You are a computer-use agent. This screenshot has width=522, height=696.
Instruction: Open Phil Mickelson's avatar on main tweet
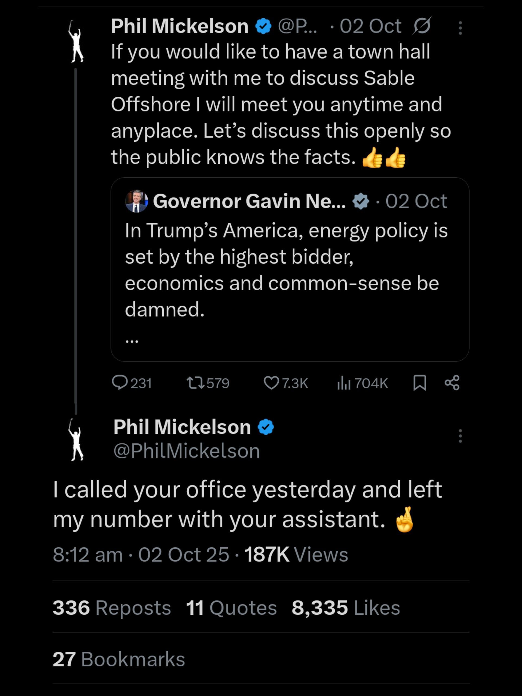click(x=76, y=440)
